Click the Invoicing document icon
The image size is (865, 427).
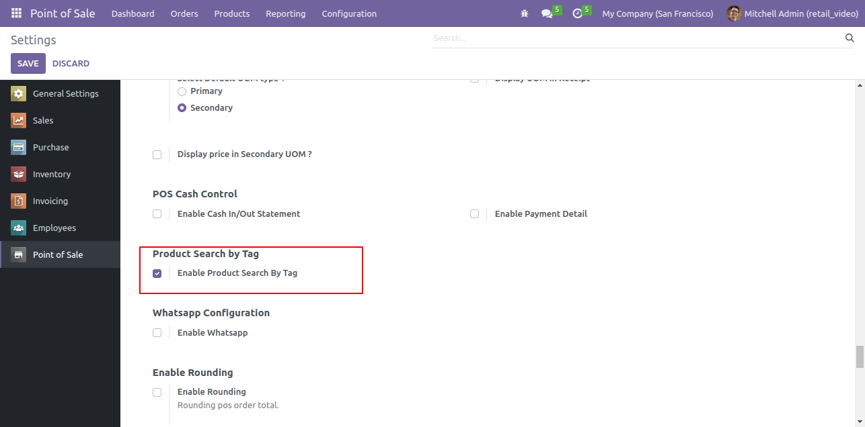[18, 201]
